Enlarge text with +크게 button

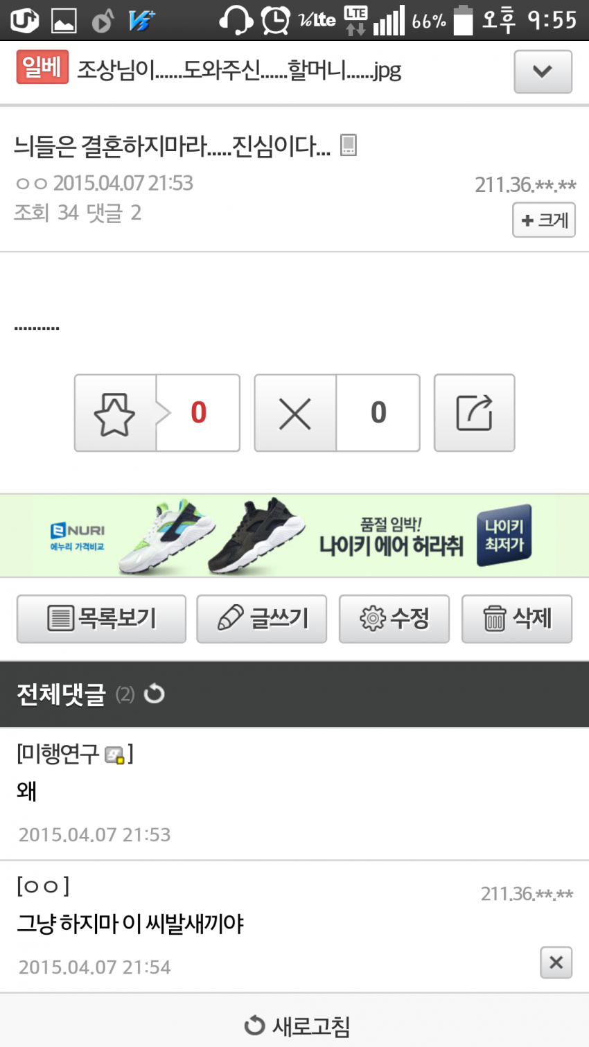pos(544,220)
